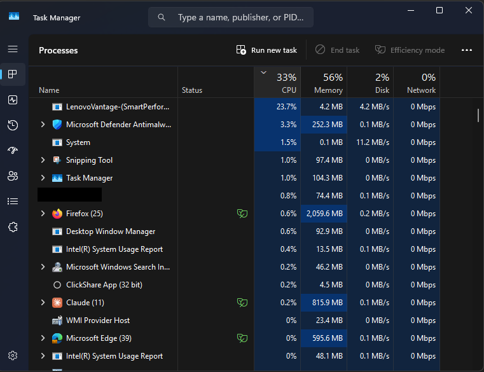
Task: Minimize the Task Manager window
Action: tap(410, 10)
